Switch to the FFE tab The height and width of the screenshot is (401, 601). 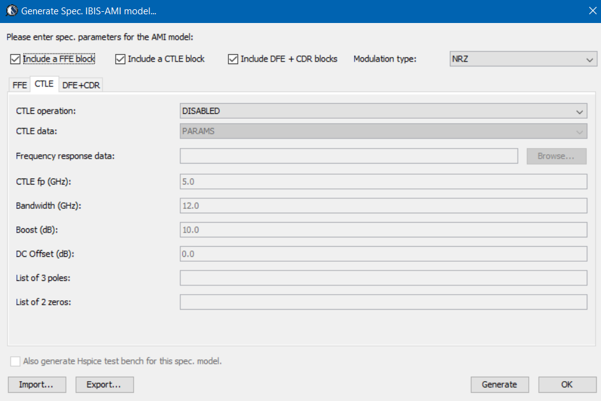pos(19,85)
